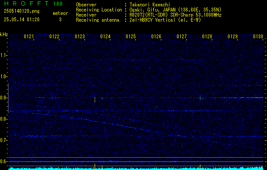
Task: Click the kHz axis unit label
Action: [x=4, y=34]
